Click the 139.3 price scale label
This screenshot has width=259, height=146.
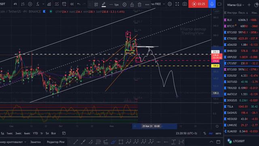click(x=215, y=93)
